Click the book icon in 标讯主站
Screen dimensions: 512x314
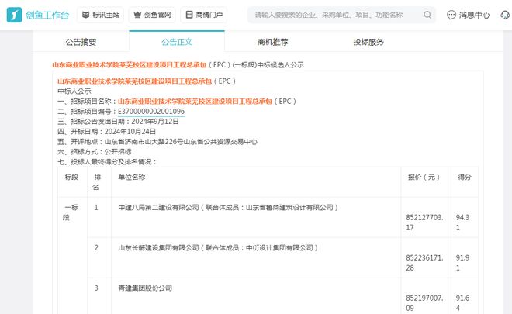[85, 15]
